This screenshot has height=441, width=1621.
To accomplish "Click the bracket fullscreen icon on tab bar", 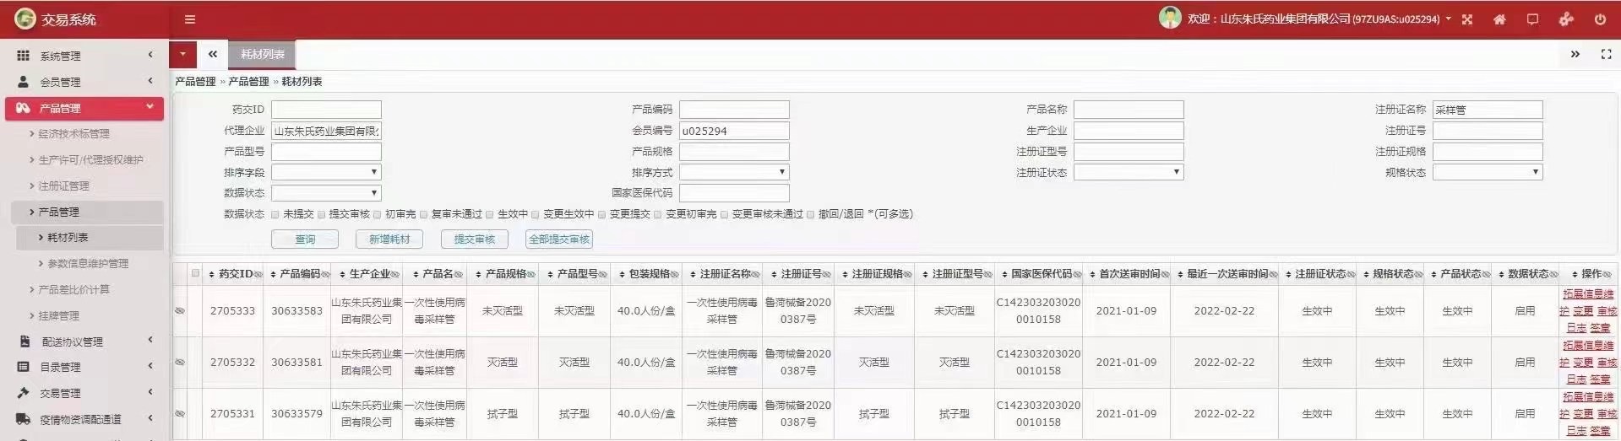I will click(1606, 54).
